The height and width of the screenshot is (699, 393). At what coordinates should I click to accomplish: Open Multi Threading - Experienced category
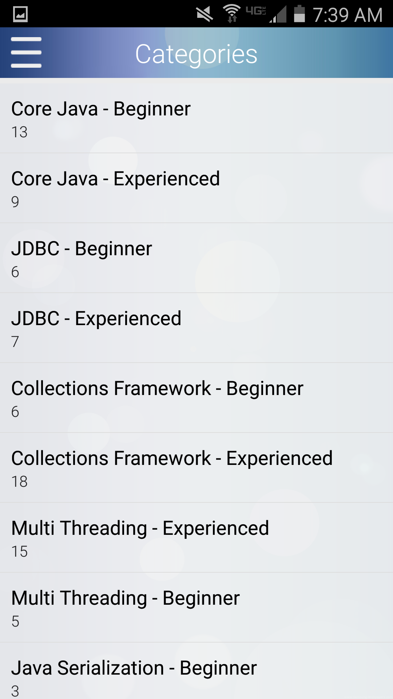(196, 537)
